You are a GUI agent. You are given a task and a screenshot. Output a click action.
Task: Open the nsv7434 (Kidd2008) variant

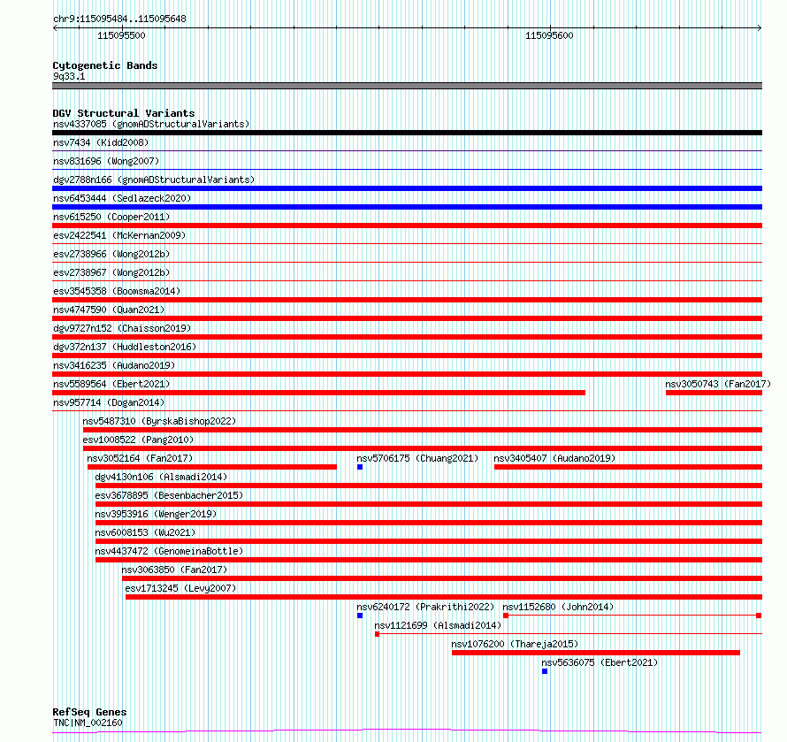tap(101, 142)
